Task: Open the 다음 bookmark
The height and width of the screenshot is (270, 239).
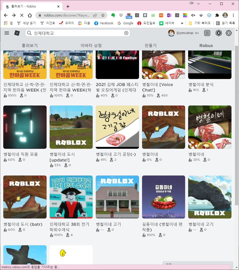Action: point(84,23)
